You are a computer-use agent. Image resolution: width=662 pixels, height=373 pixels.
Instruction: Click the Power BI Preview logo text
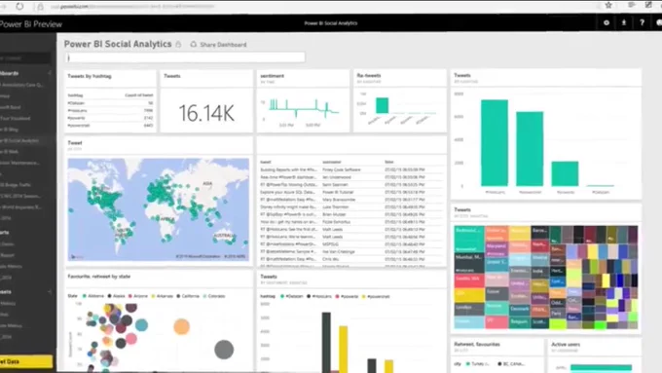[x=31, y=24]
